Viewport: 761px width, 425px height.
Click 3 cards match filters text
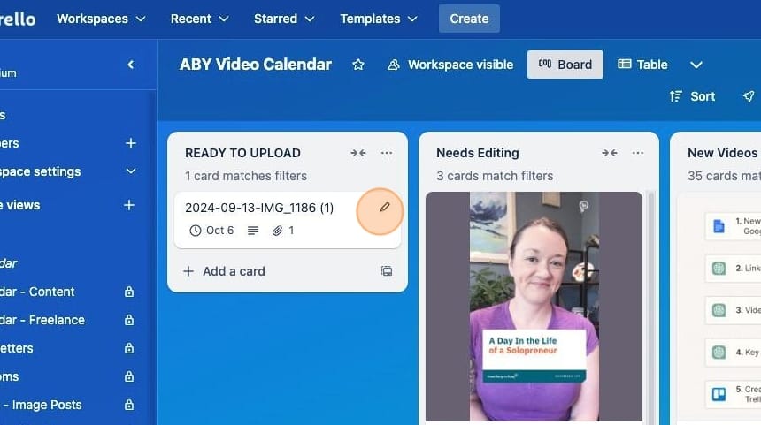coord(495,176)
